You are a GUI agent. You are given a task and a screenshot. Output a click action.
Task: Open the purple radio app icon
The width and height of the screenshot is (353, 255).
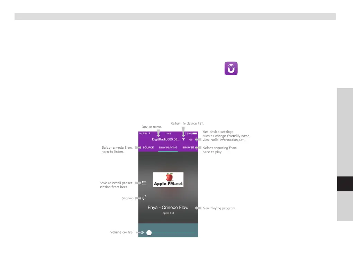click(231, 68)
